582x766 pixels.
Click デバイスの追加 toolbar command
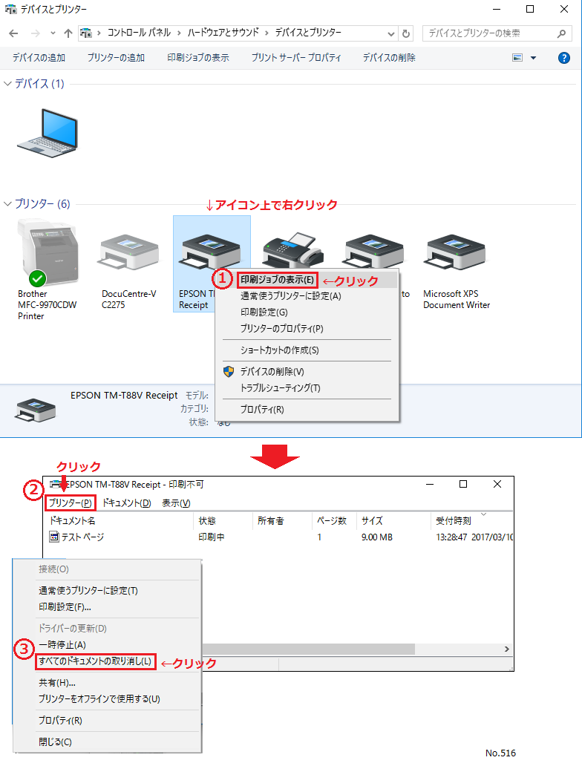click(x=39, y=58)
